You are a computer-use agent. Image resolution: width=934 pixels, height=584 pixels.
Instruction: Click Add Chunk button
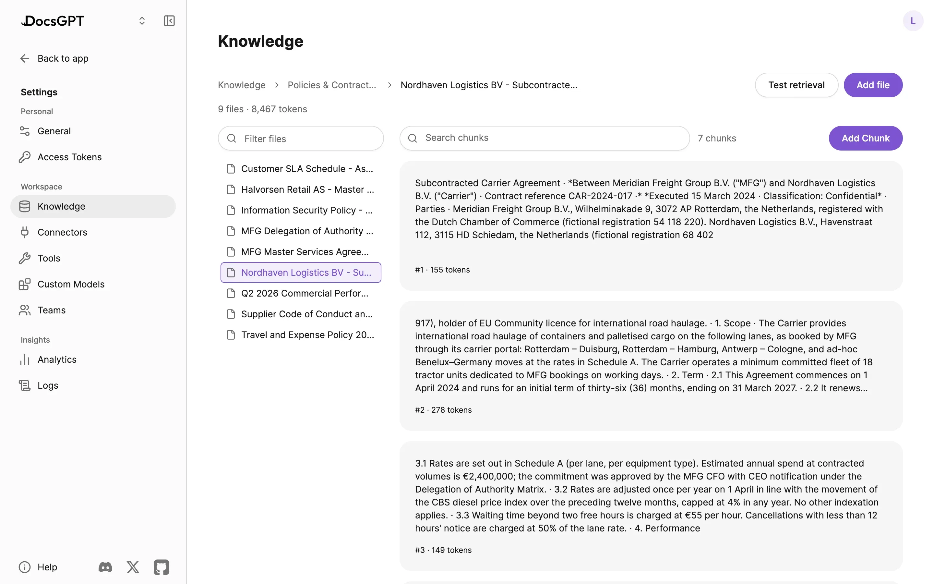(865, 138)
